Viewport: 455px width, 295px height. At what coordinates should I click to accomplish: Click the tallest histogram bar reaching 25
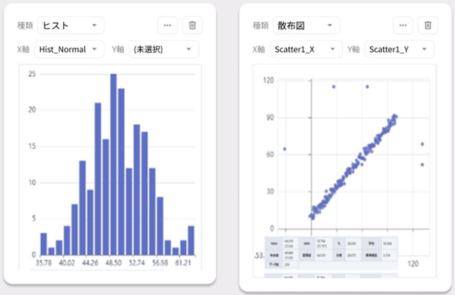[113, 164]
